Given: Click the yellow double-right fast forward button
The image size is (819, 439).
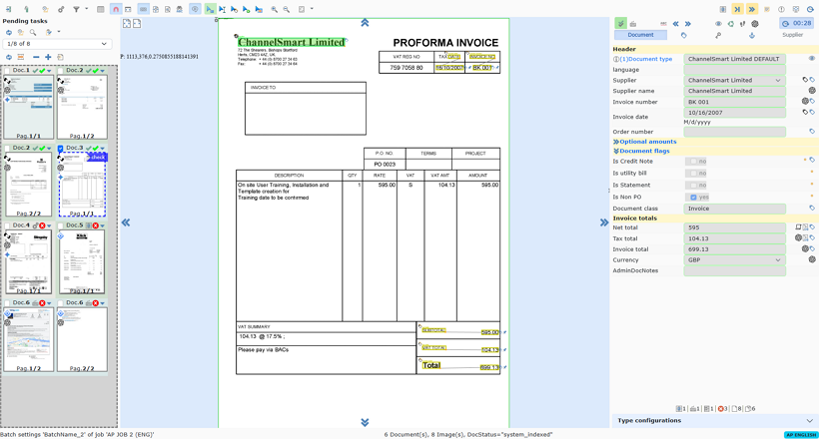Looking at the screenshot, I should 752,9.
